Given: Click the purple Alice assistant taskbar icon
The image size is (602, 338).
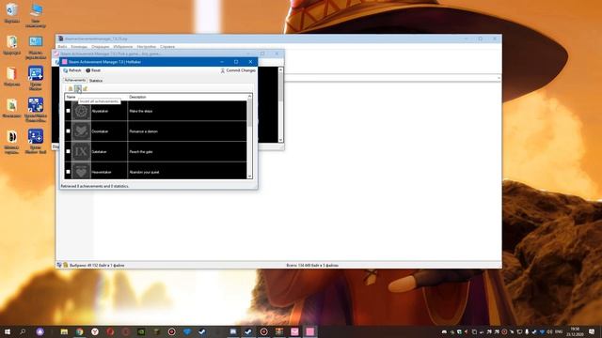Looking at the screenshot, I should point(40,331).
